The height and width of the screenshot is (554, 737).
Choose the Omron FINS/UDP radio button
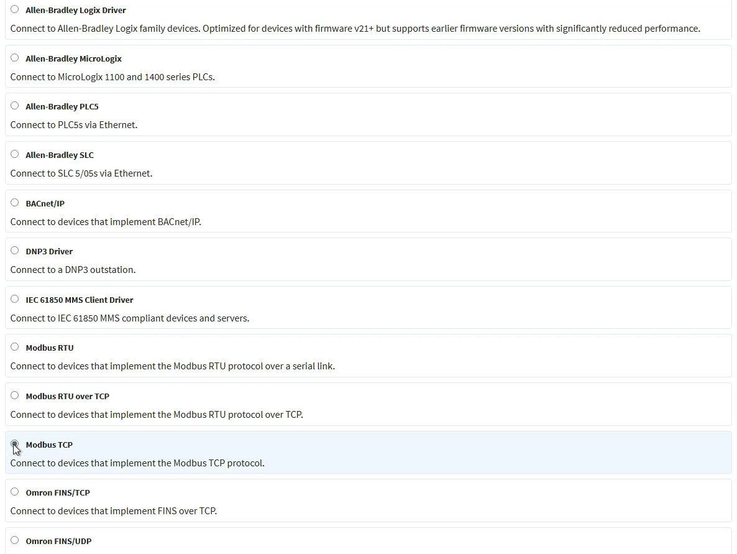point(14,540)
